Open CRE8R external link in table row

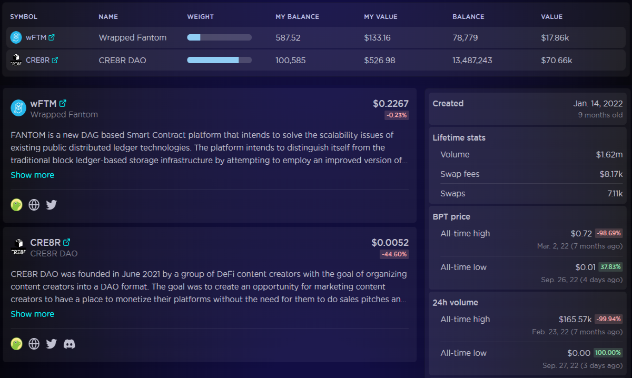tap(55, 60)
